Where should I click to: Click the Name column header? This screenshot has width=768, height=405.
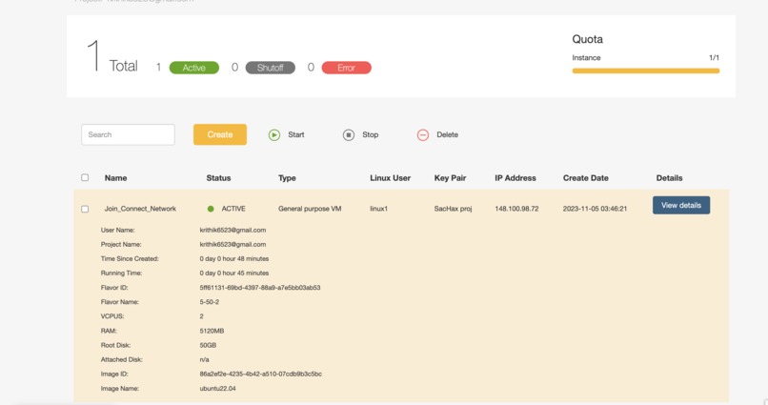(x=115, y=178)
